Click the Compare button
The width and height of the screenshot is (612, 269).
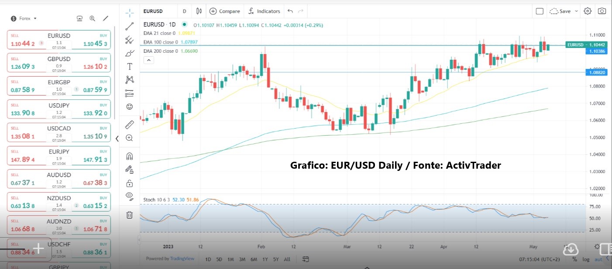(225, 11)
